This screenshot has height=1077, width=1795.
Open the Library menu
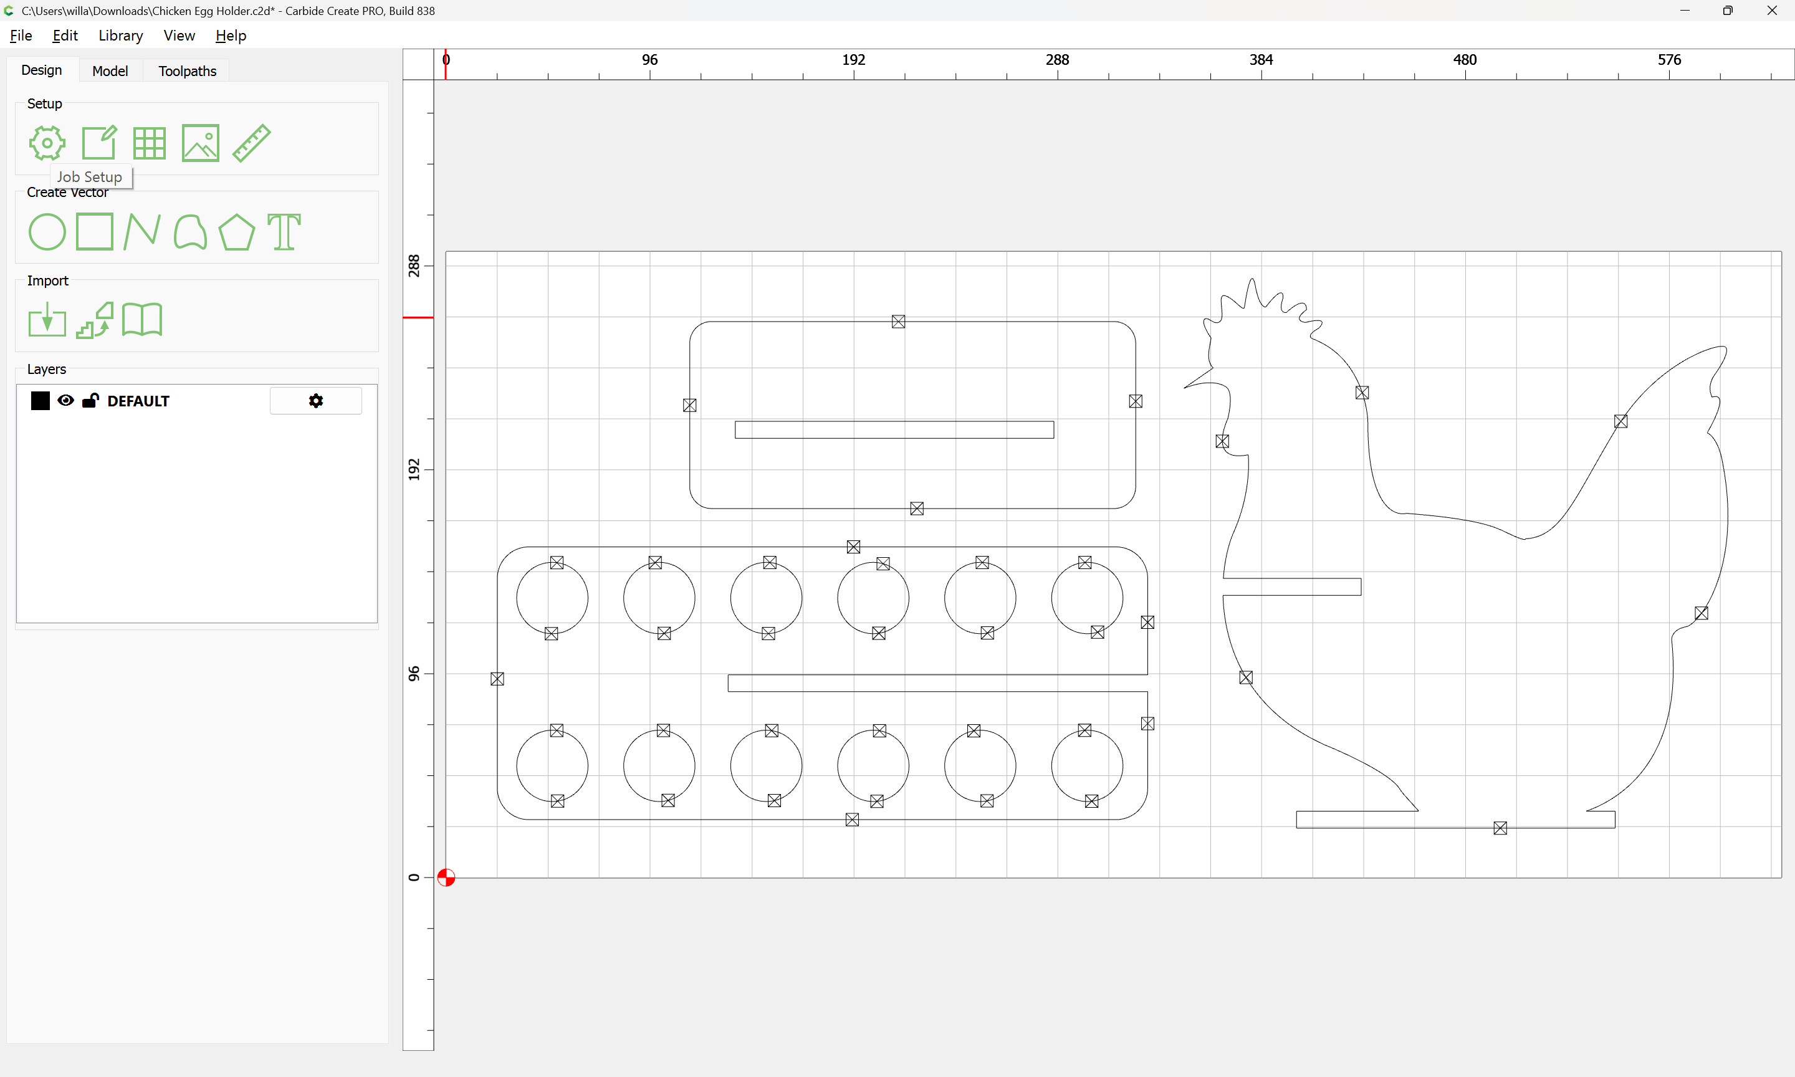pos(120,36)
